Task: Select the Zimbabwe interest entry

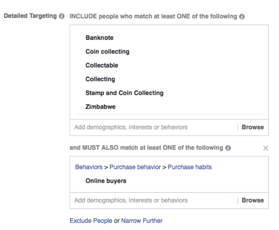Action: tap(101, 107)
